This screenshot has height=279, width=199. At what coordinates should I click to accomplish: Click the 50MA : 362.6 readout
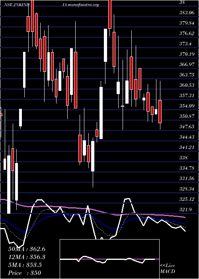click(27, 249)
